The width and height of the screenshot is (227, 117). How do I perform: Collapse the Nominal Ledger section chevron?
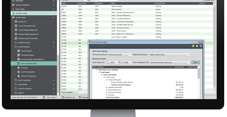tap(53, 17)
